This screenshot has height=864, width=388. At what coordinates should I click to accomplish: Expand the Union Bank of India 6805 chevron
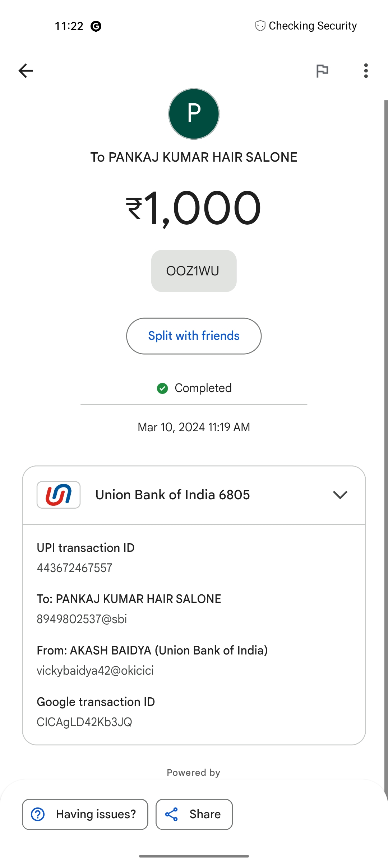pyautogui.click(x=340, y=495)
